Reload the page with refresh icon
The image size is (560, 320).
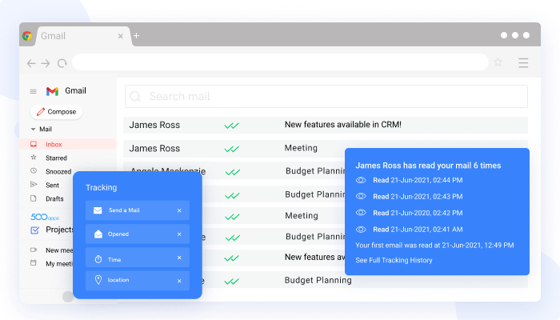click(x=62, y=63)
